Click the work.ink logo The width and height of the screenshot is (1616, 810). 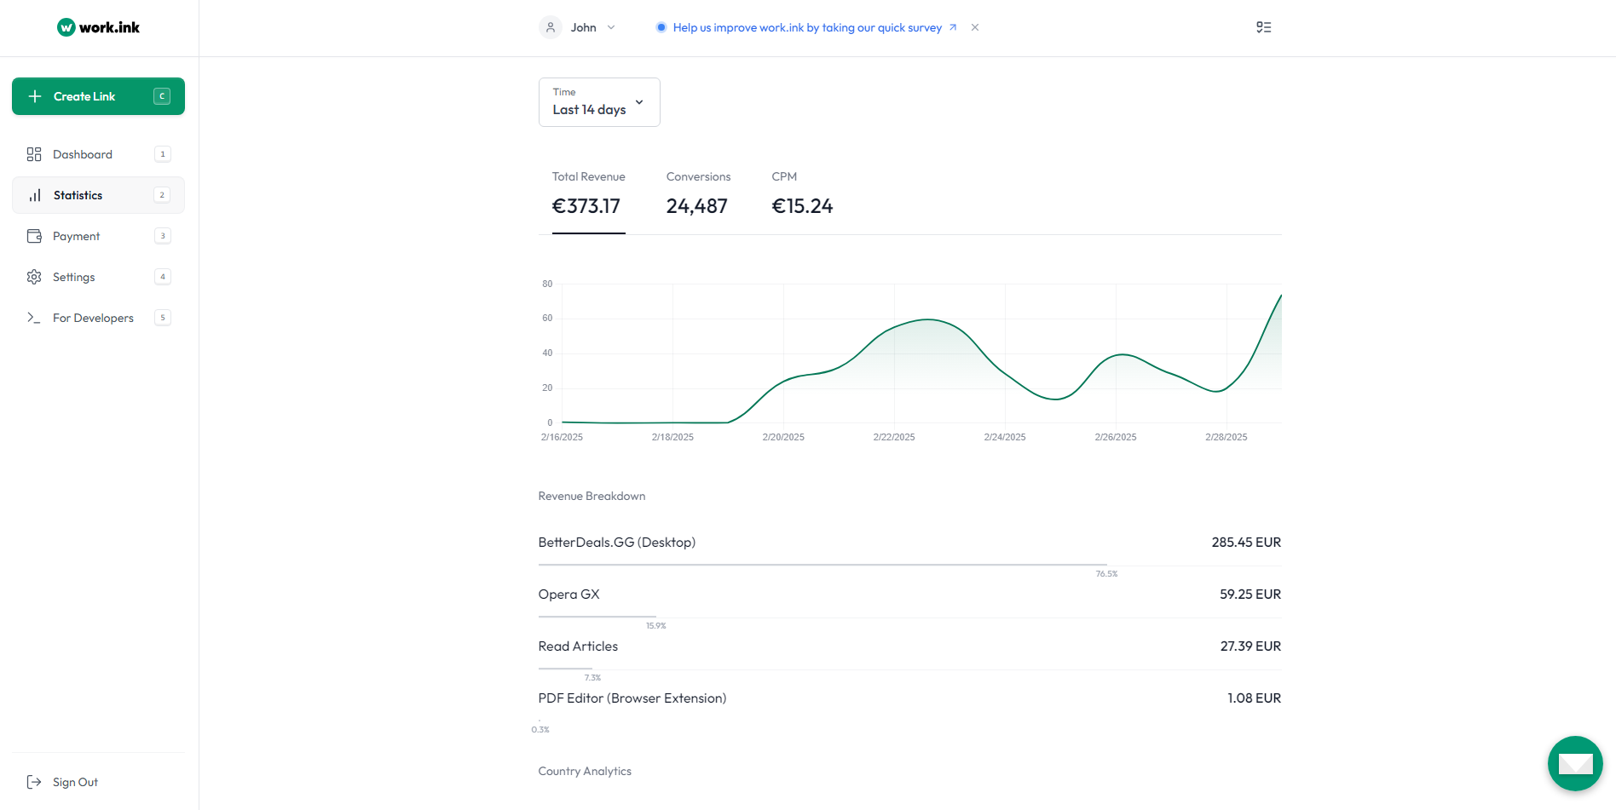tap(98, 27)
